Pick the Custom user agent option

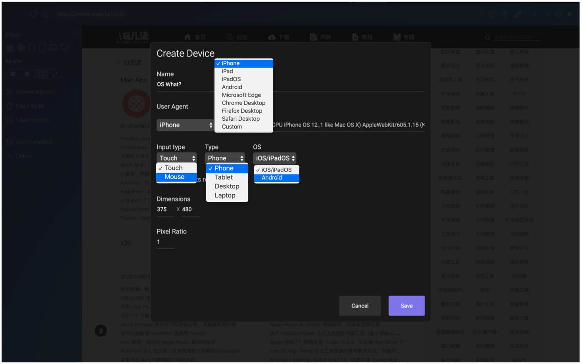243,127
